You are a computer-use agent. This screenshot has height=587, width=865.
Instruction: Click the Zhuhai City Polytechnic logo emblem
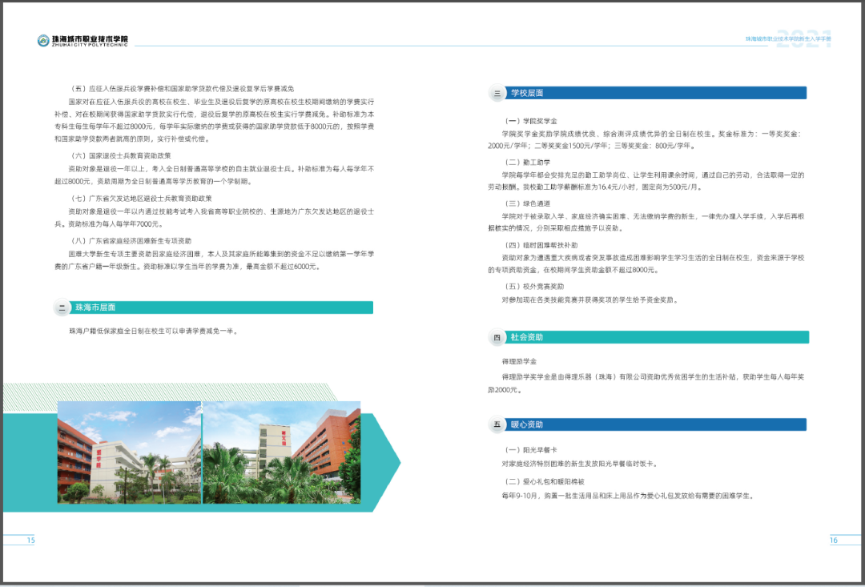pos(43,40)
